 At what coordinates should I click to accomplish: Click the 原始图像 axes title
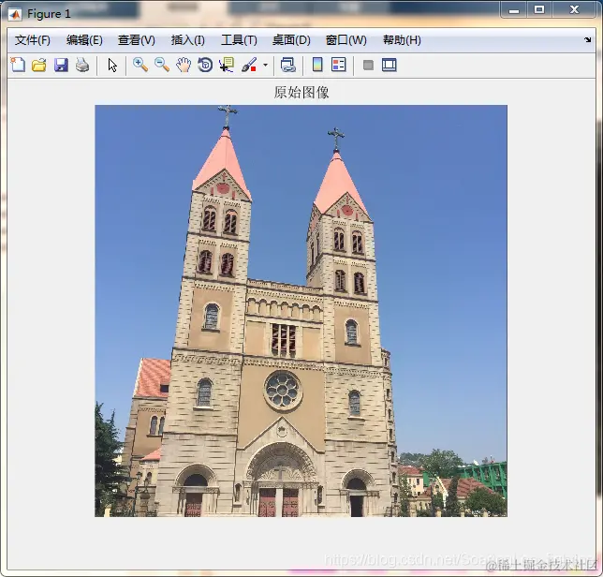coord(301,92)
